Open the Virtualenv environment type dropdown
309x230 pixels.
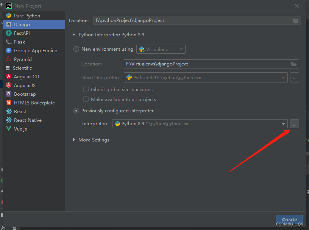(161, 49)
